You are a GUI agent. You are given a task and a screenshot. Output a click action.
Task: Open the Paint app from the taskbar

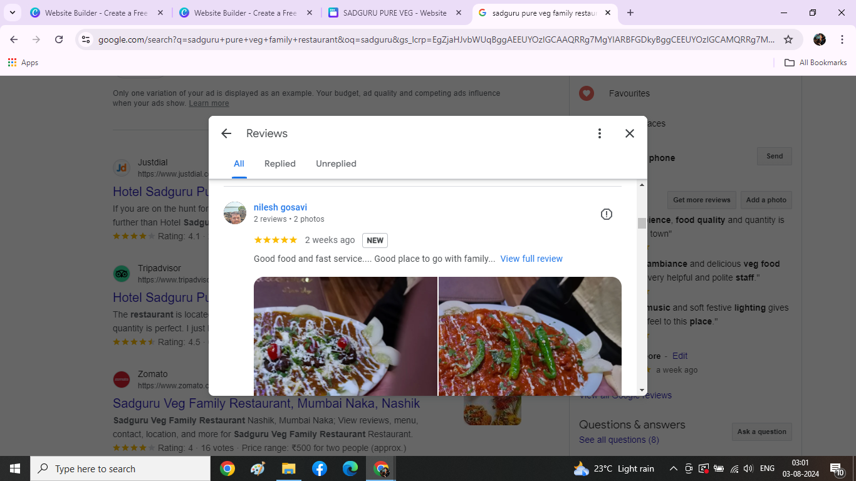pyautogui.click(x=258, y=468)
